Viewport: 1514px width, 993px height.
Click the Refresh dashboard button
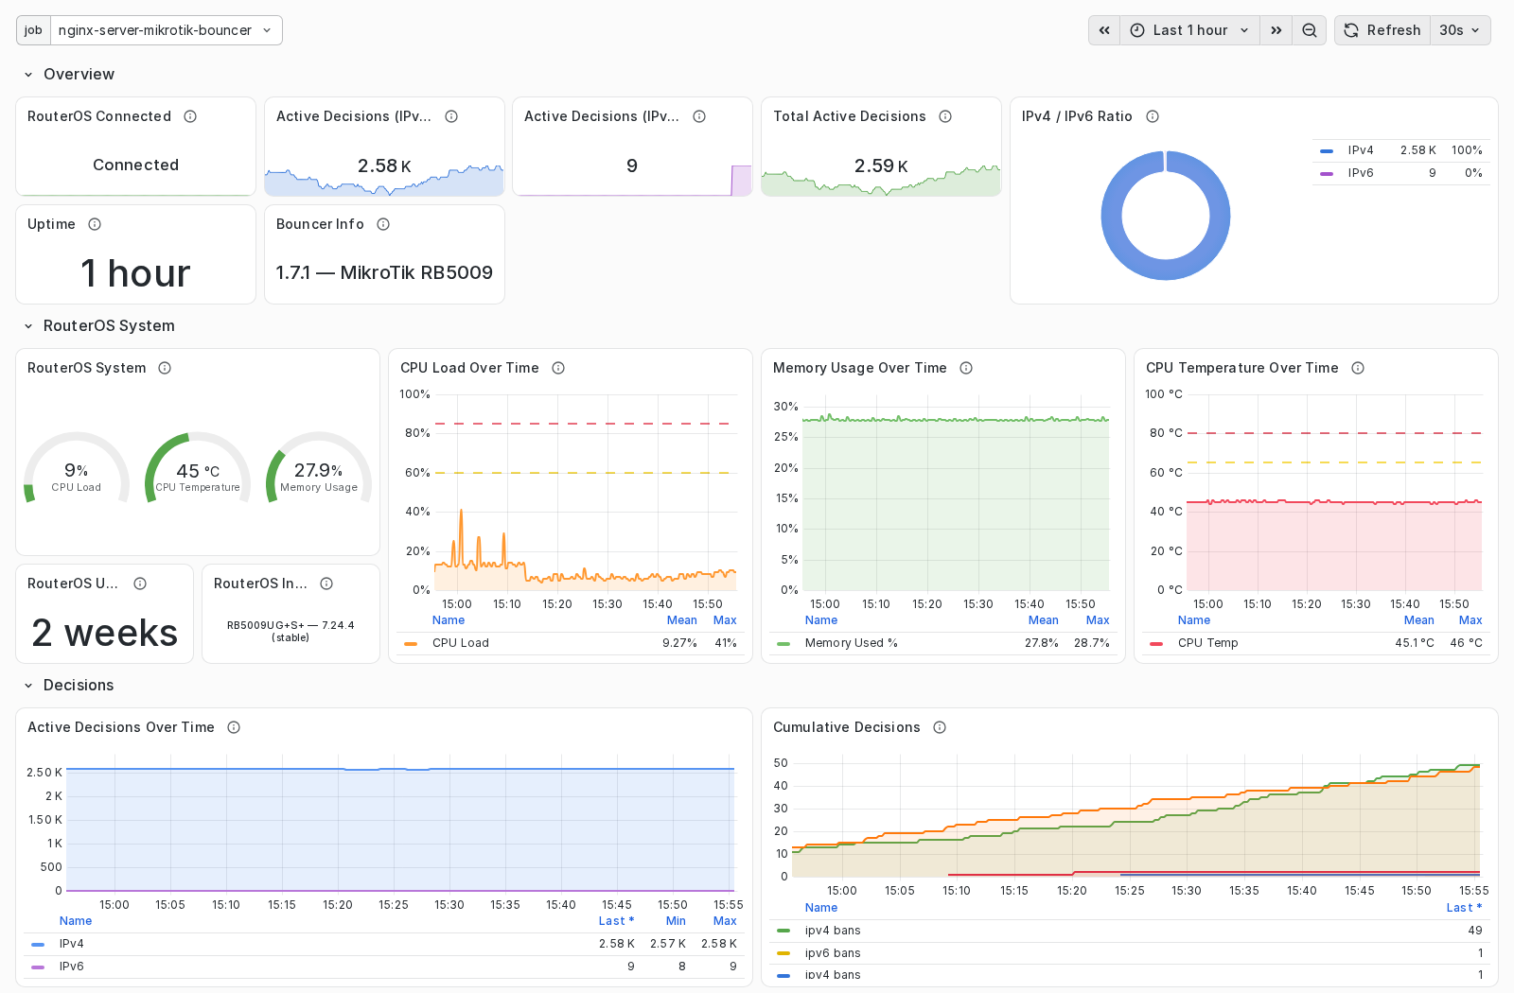(1382, 30)
